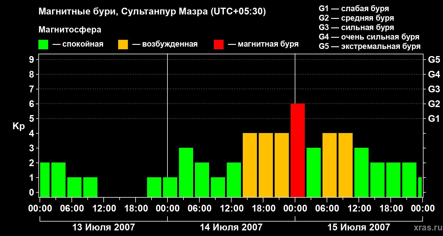Select the green Kp 3 bar at 03:00 on 15 July
Viewport: 443px width, 236px height.
(314, 173)
